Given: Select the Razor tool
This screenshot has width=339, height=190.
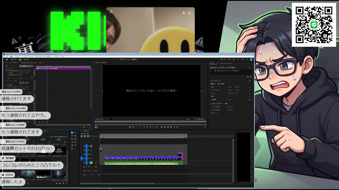Looking at the screenshot, I should coord(75,136).
